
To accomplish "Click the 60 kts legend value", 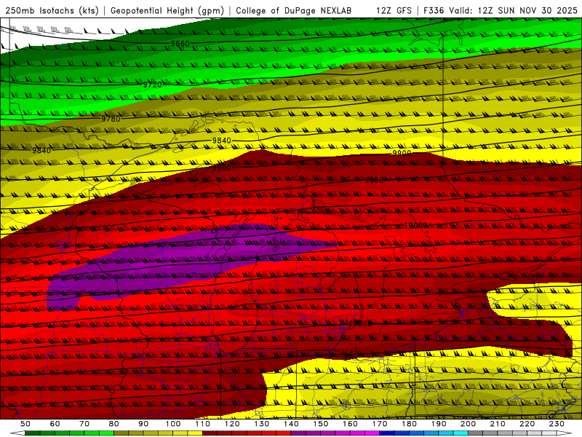I will pyautogui.click(x=55, y=424).
